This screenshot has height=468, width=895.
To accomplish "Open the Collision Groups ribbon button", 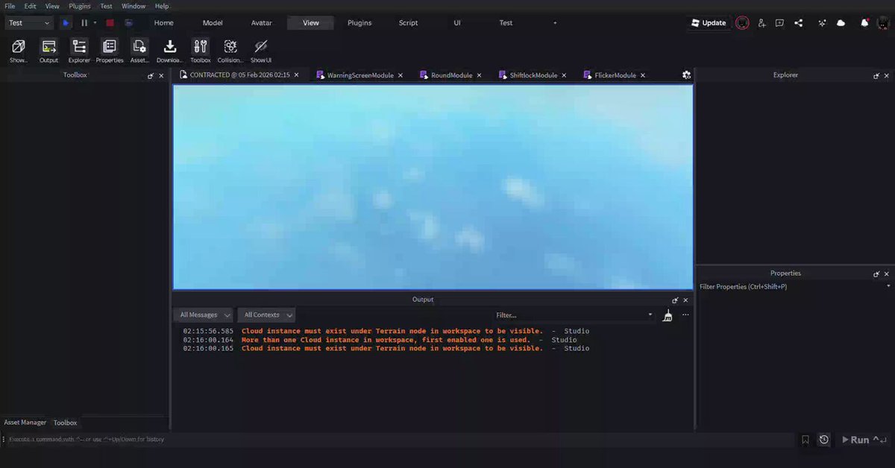I will [230, 51].
